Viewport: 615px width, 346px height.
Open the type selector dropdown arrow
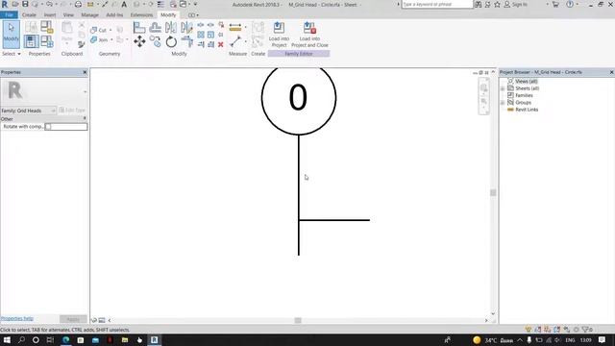[85, 91]
